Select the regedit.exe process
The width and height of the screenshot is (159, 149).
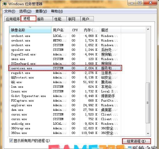click(65, 73)
